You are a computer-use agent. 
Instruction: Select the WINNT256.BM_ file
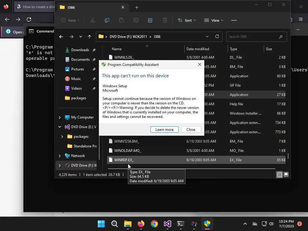pyautogui.click(x=196, y=141)
